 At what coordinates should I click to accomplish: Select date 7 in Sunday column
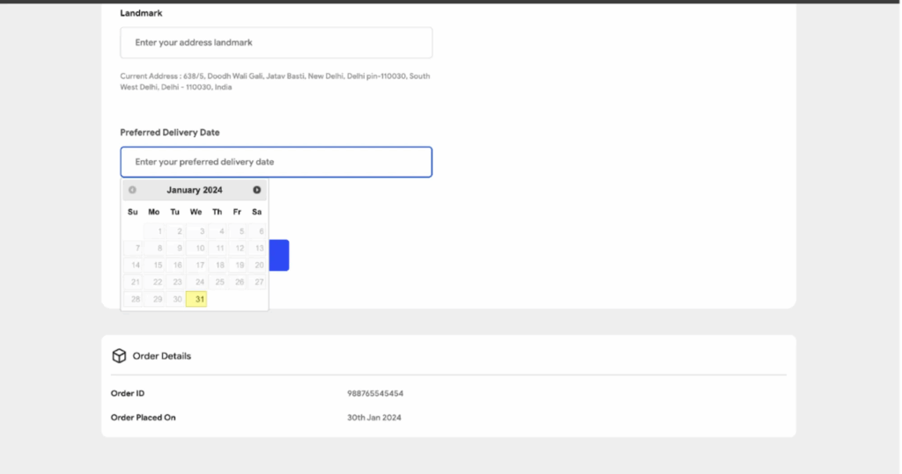136,248
